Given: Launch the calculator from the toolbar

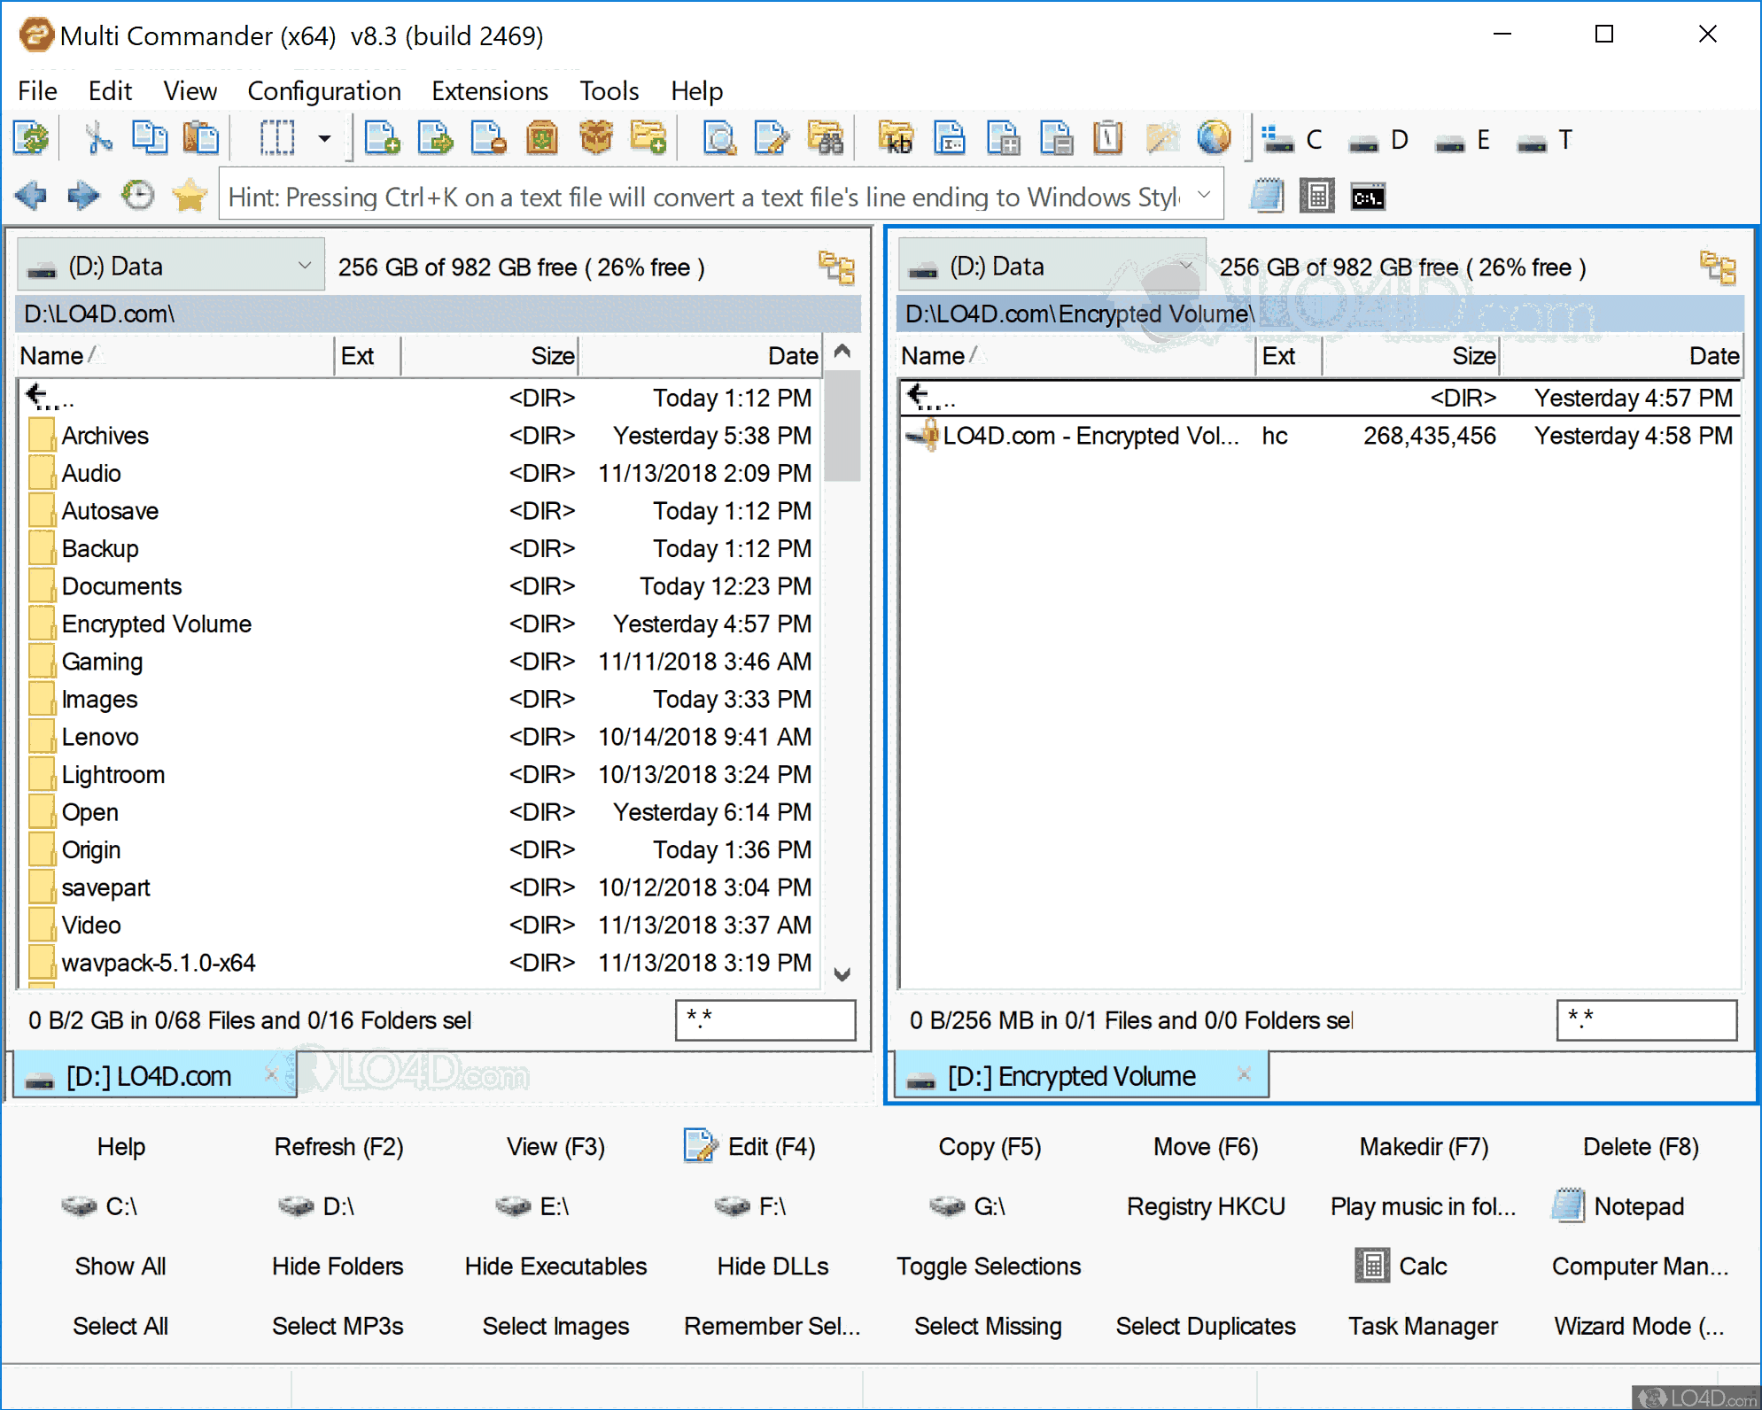Looking at the screenshot, I should [x=1317, y=195].
